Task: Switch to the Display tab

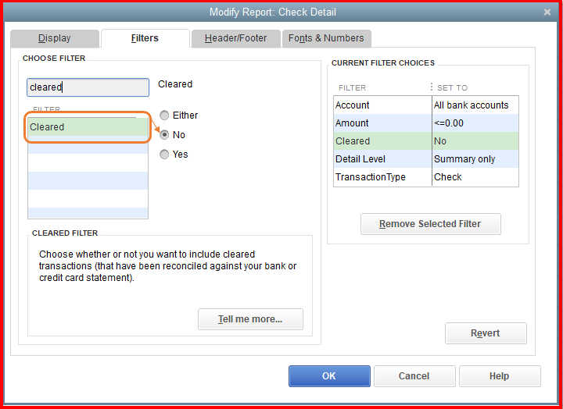Action: tap(55, 38)
